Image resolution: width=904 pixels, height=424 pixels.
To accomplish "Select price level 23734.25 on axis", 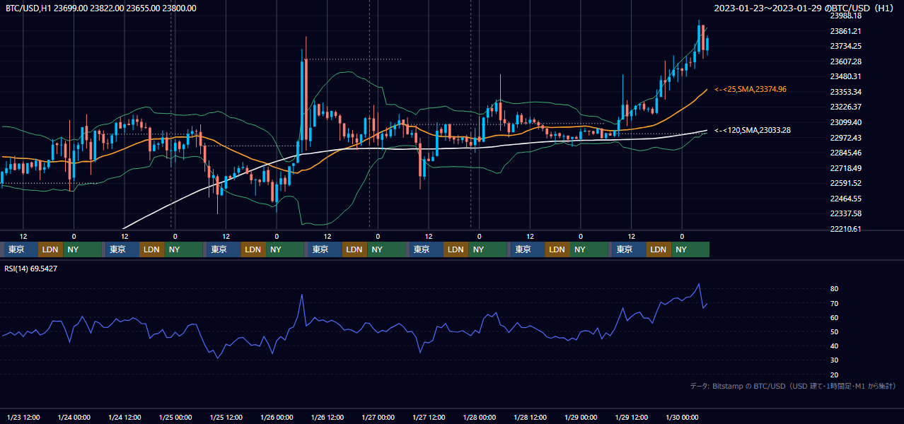I will pyautogui.click(x=845, y=46).
